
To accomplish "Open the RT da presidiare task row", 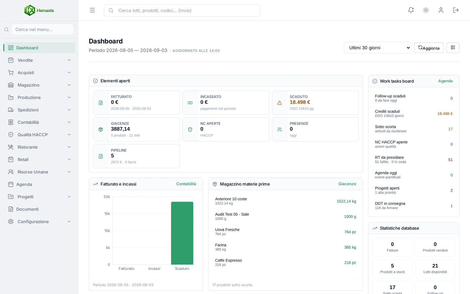I will coord(414,160).
